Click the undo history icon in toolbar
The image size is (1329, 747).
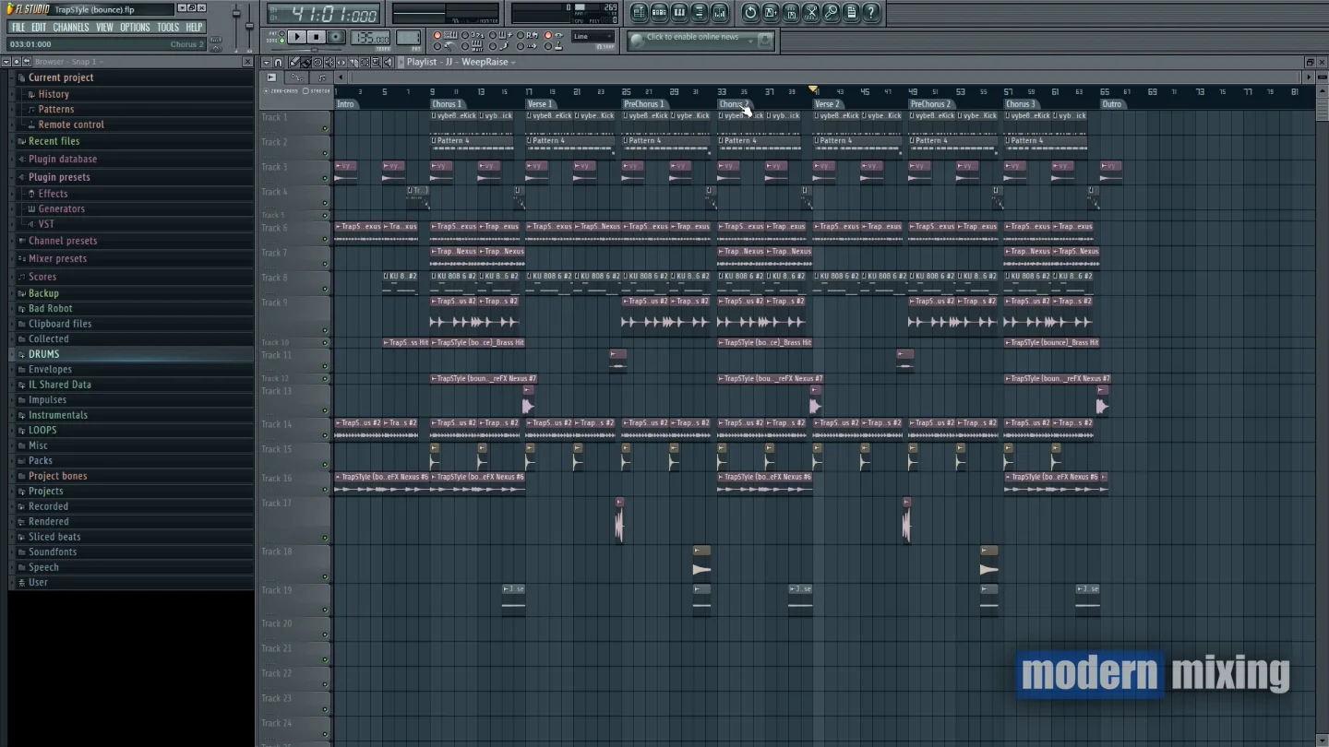[x=749, y=13]
